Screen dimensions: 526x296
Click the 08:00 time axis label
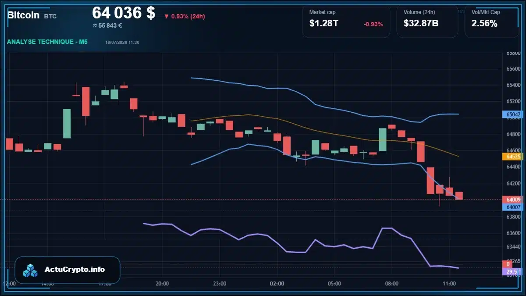coord(392,284)
